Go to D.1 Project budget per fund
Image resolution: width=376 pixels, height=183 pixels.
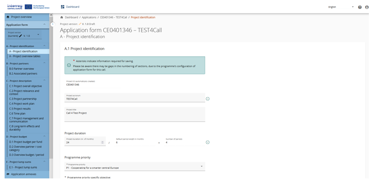pos(26,142)
